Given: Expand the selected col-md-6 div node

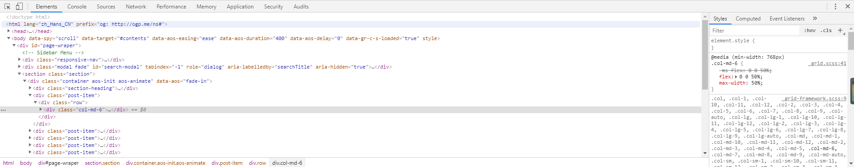Looking at the screenshot, I should tap(41, 110).
